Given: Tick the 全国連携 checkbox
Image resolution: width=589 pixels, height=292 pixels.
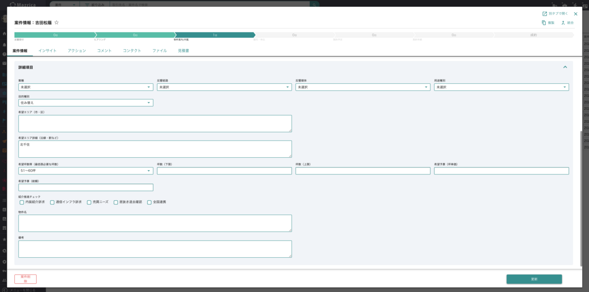Looking at the screenshot, I should (149, 202).
